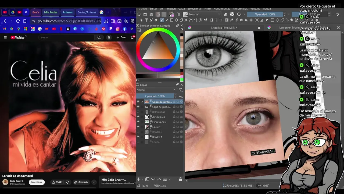The width and height of the screenshot is (344, 194).
Task: Hide the Bordes 1 layer
Action: pos(138,137)
